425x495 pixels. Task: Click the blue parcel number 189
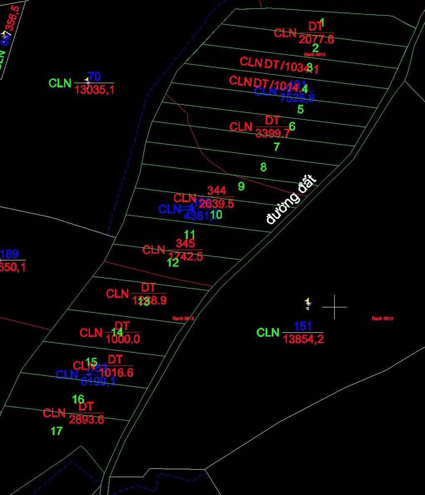pyautogui.click(x=9, y=254)
